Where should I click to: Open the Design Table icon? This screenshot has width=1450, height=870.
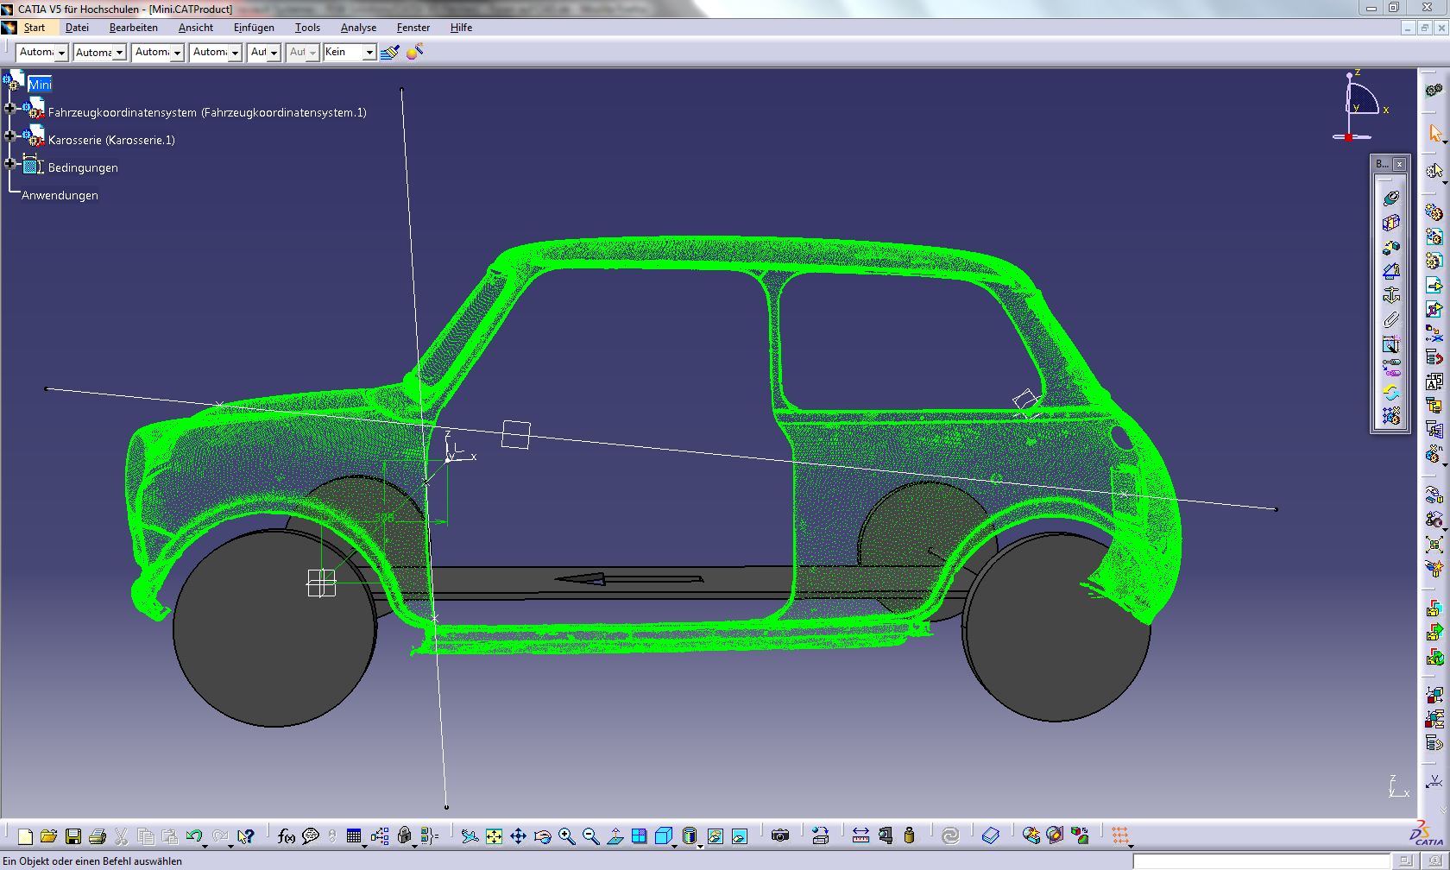pyautogui.click(x=353, y=835)
